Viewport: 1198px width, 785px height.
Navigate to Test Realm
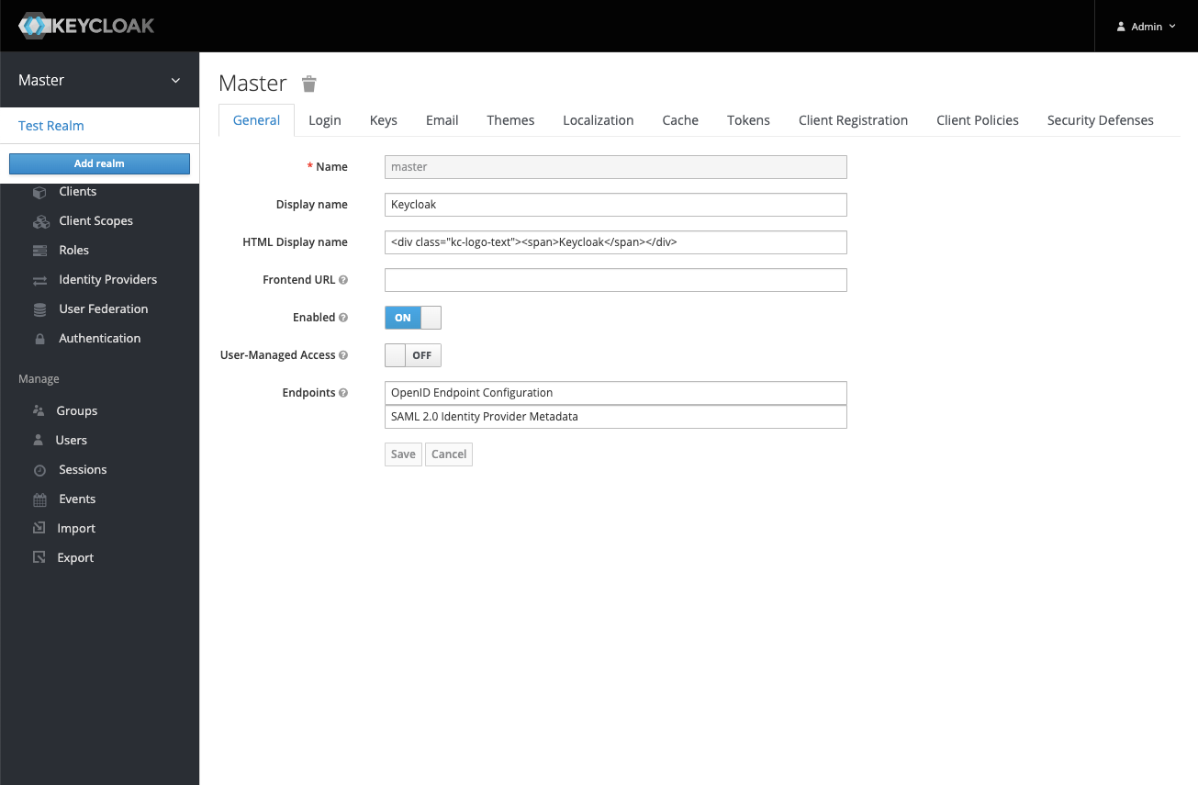(49, 125)
